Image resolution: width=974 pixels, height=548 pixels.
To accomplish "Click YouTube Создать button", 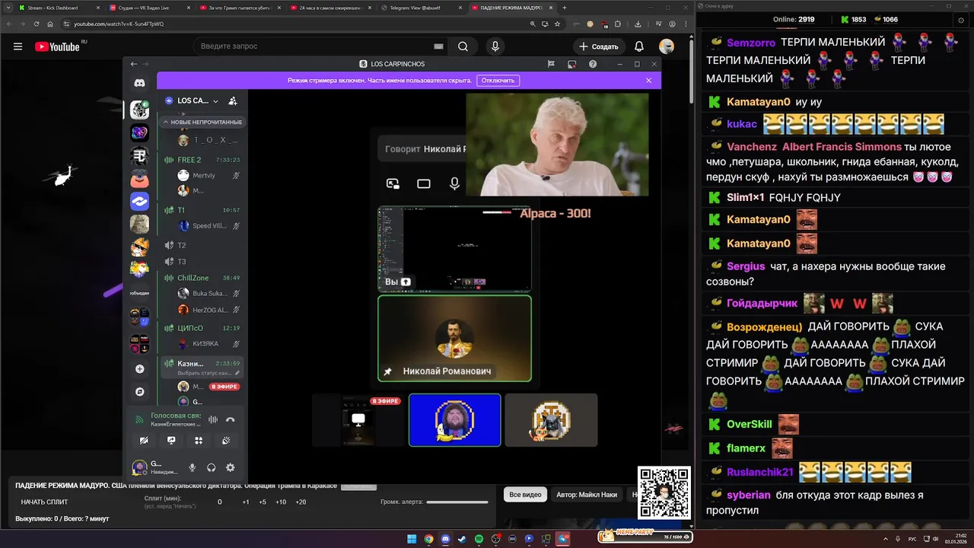I will (599, 46).
